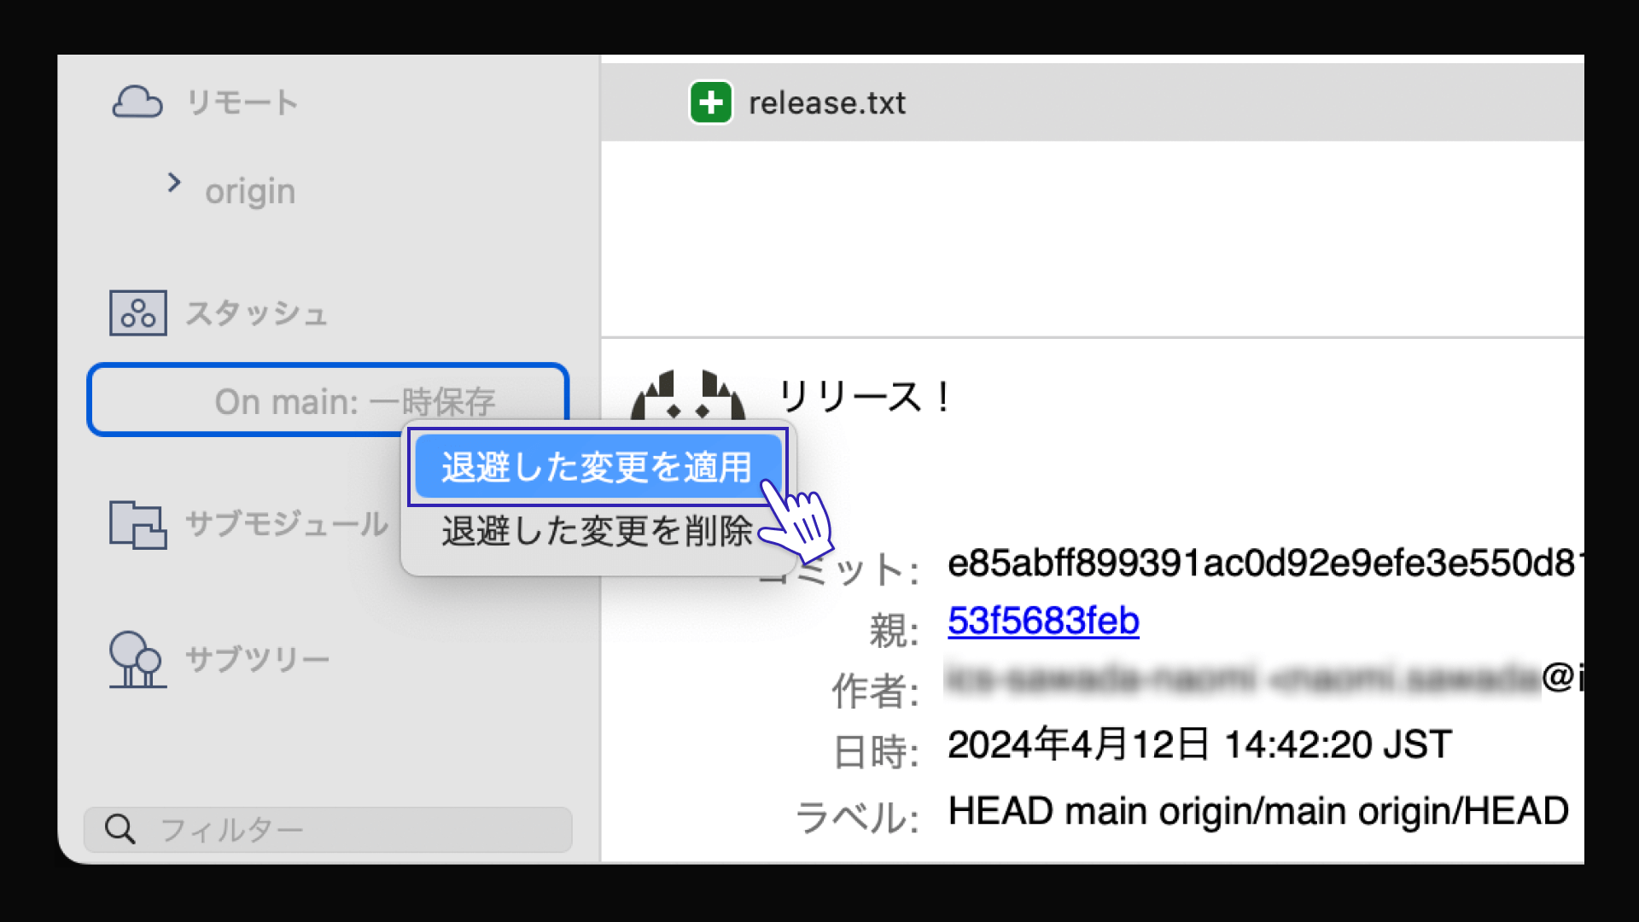1639x922 pixels.
Task: Select the label text HEAD main origin/main
Action: (x=1258, y=811)
